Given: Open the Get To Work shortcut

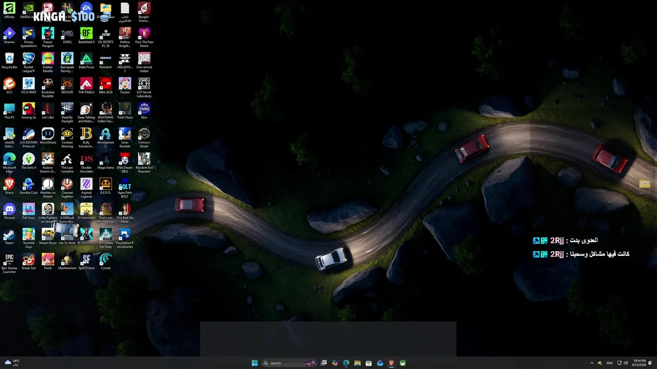Looking at the screenshot, I should (x=67, y=236).
